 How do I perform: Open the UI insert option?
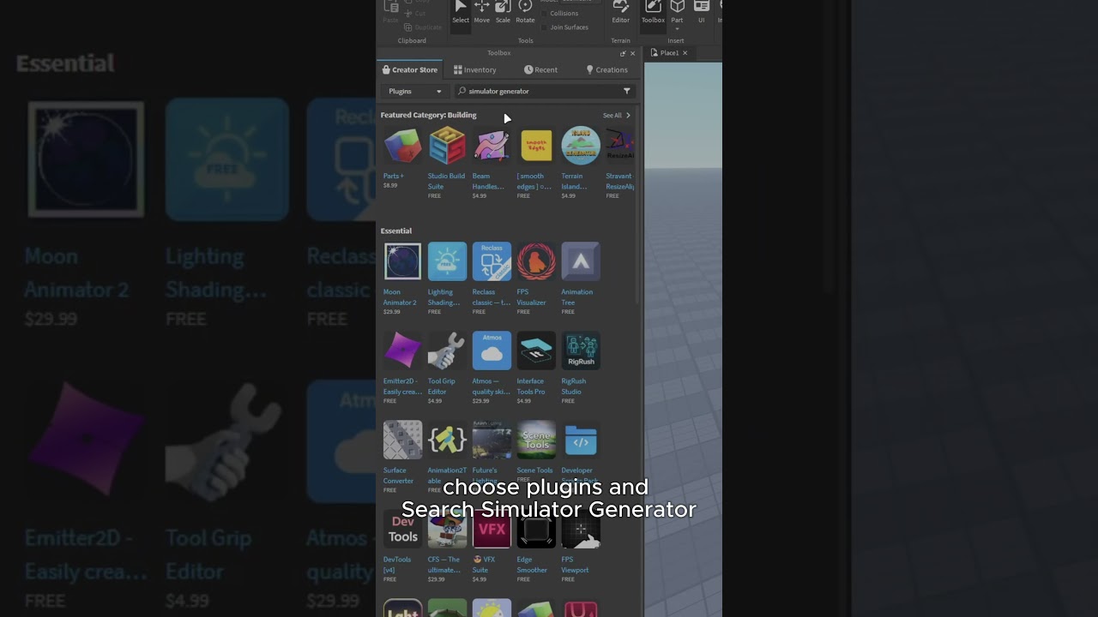tap(701, 13)
